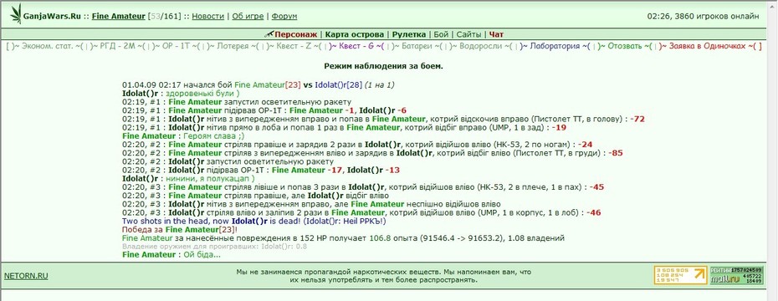Screen dimensions: 778x301
Task: Click the damage value -72
Action: coord(637,119)
